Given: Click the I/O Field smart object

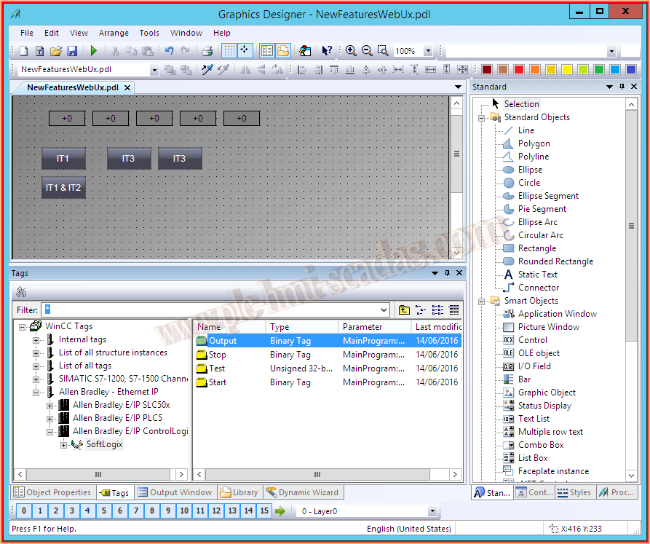Looking at the screenshot, I should [534, 366].
